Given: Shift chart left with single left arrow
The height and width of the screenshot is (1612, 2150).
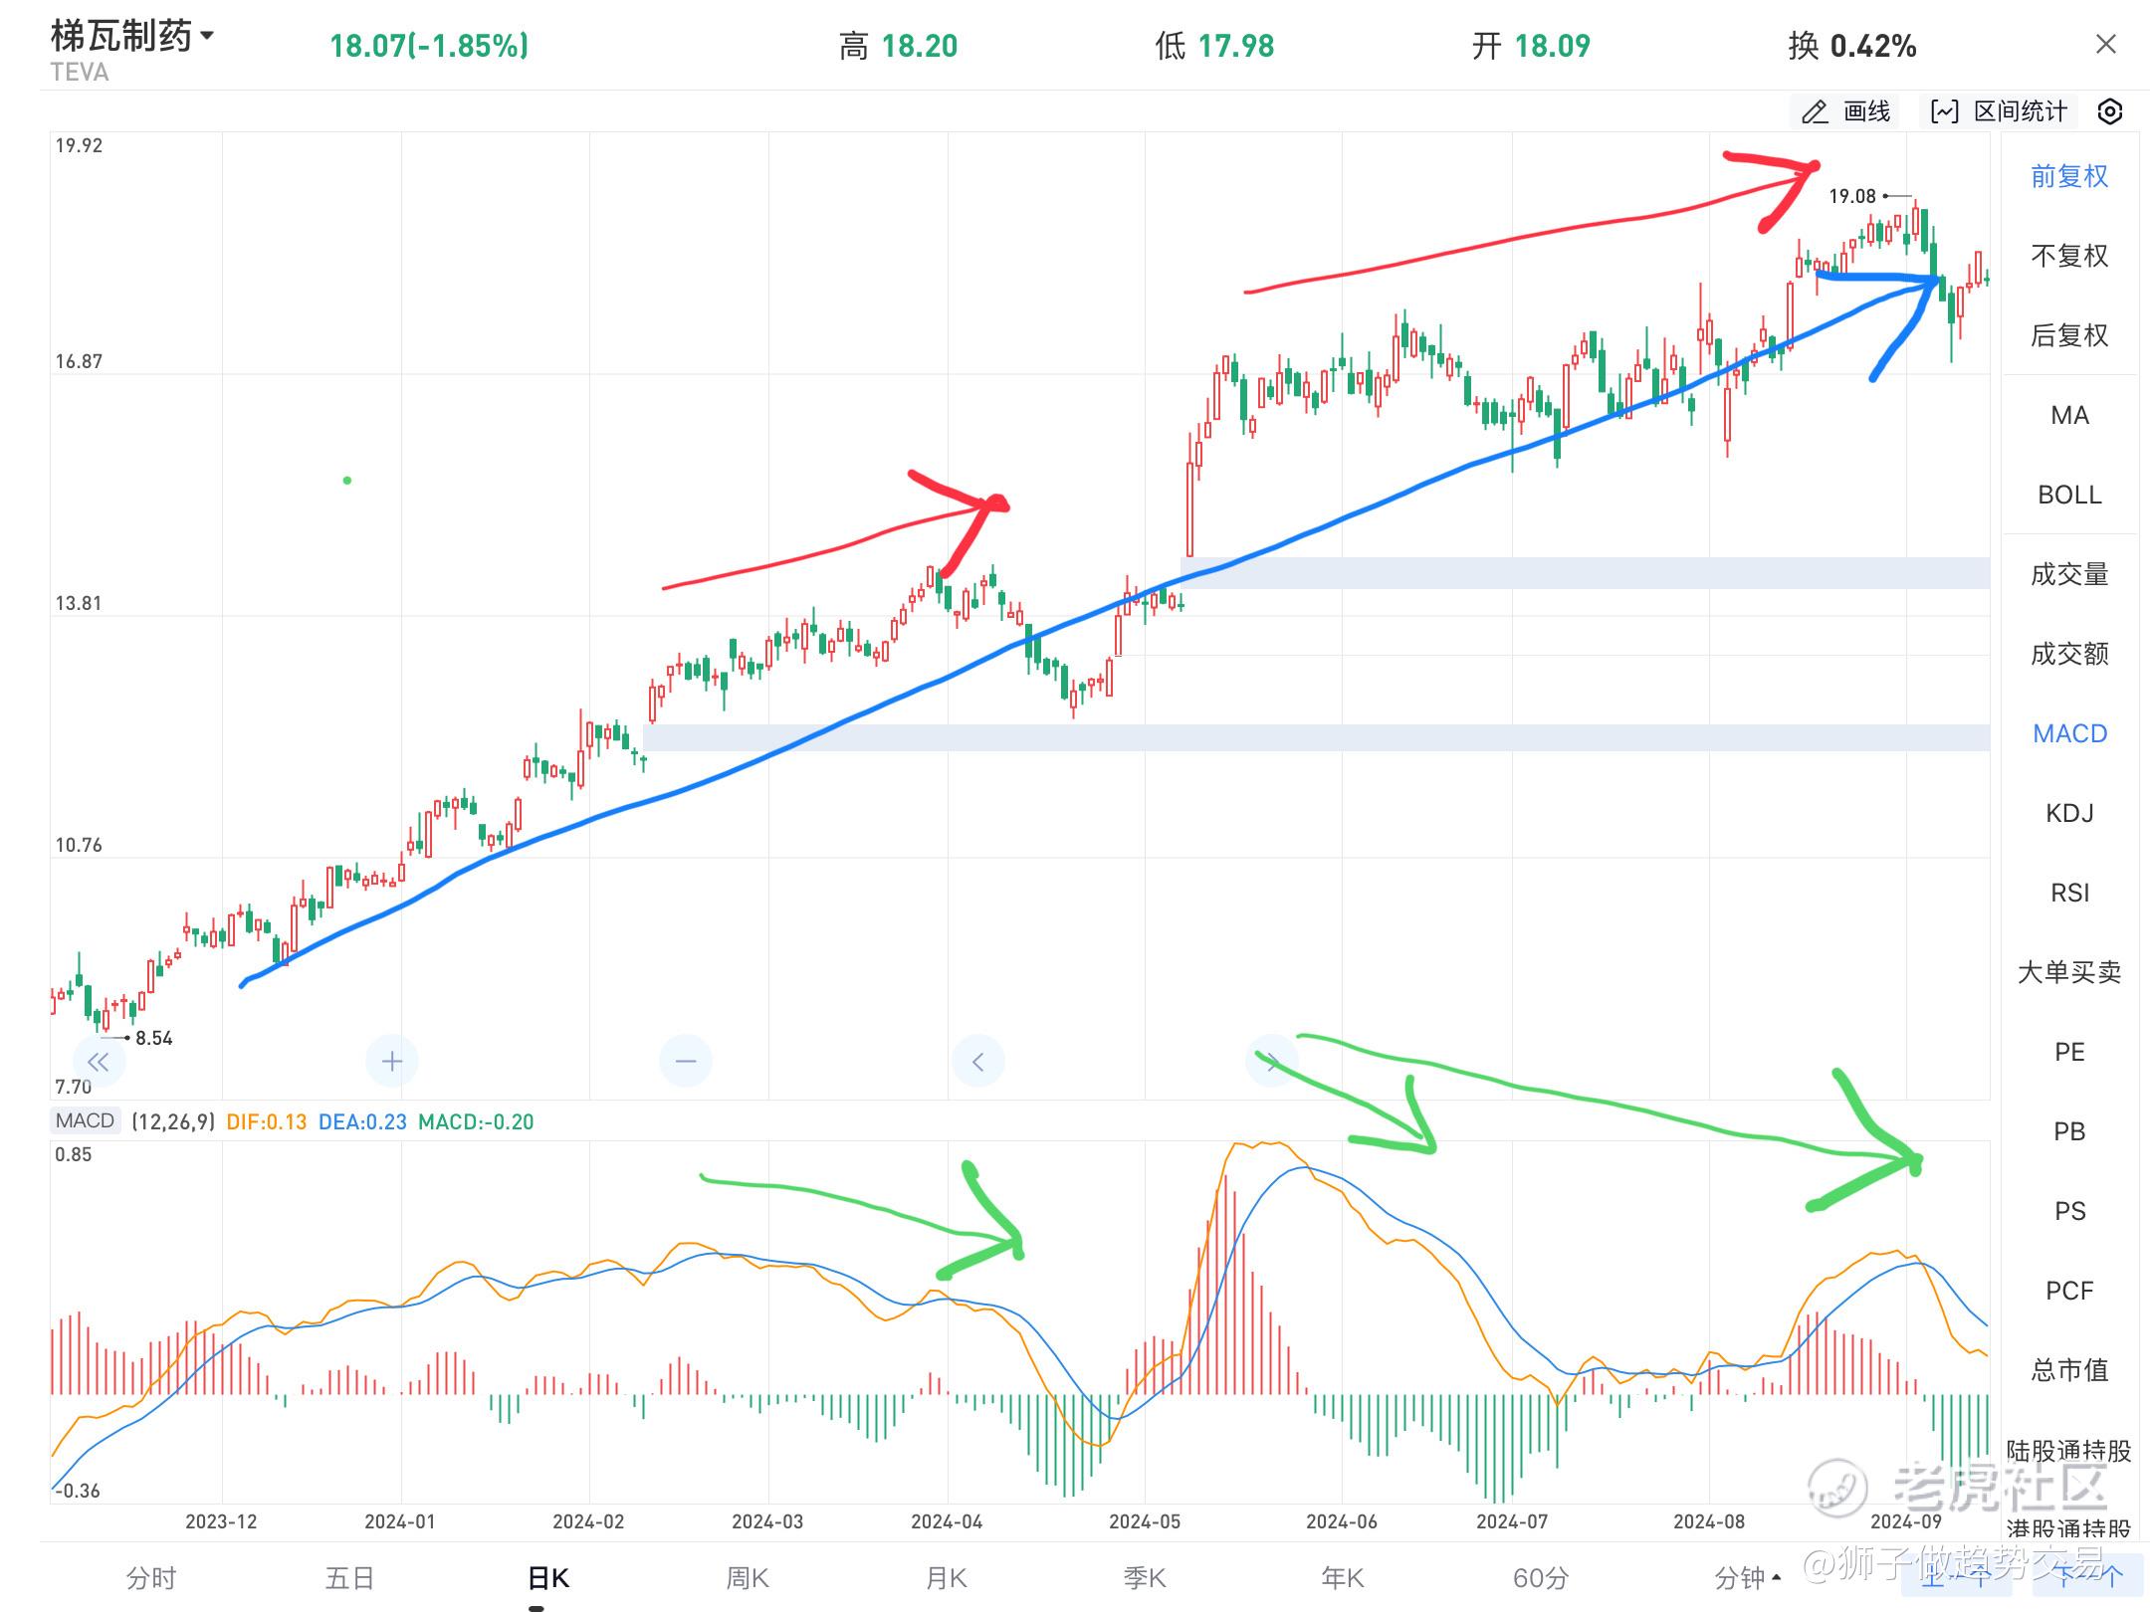Looking at the screenshot, I should (978, 1061).
